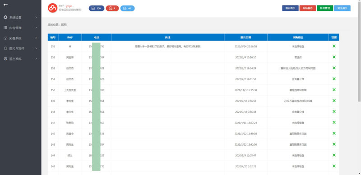This screenshot has height=175, width=361.
Task: Click the ID cell 155
Action: pos(53,46)
